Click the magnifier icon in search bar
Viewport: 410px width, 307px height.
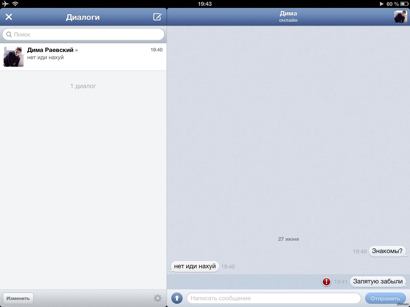9,34
